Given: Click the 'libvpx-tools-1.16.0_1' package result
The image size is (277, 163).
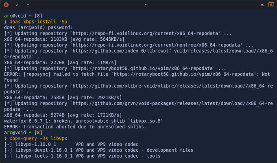Looking at the screenshot, I should coord(82,156).
